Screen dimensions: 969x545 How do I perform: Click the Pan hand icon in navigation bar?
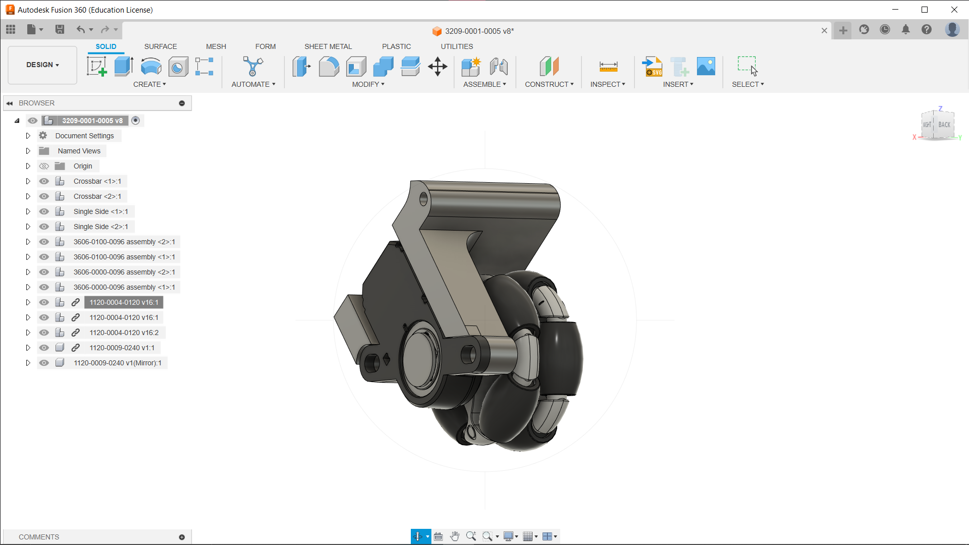click(x=455, y=536)
